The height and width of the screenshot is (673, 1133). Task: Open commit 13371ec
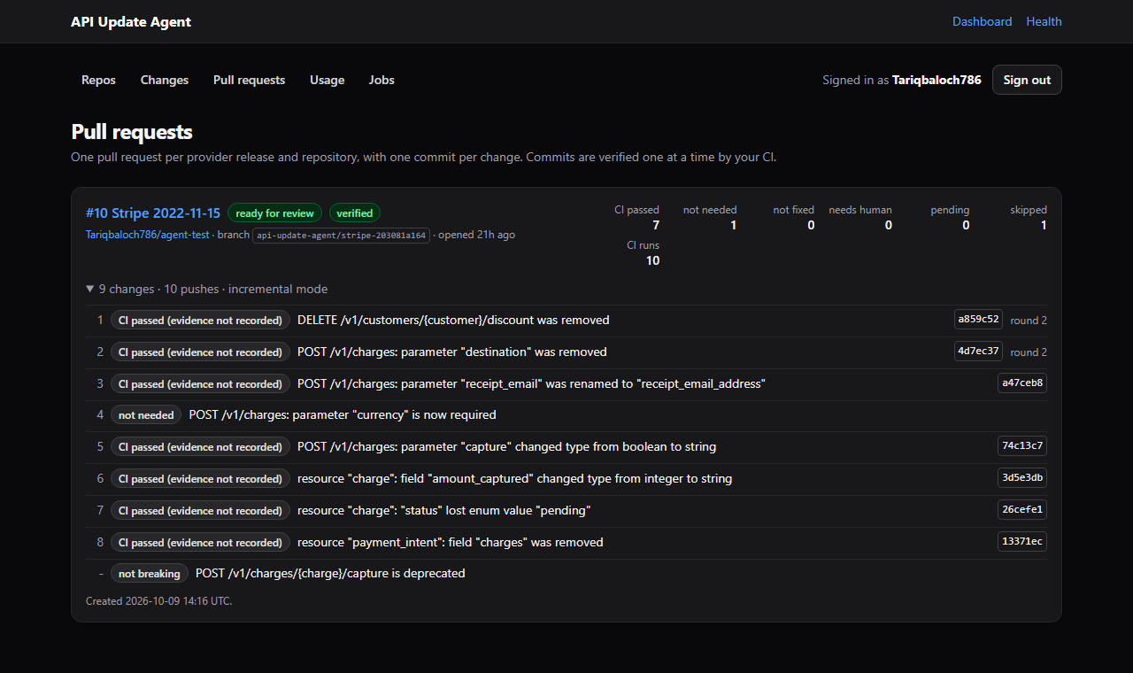1022,542
